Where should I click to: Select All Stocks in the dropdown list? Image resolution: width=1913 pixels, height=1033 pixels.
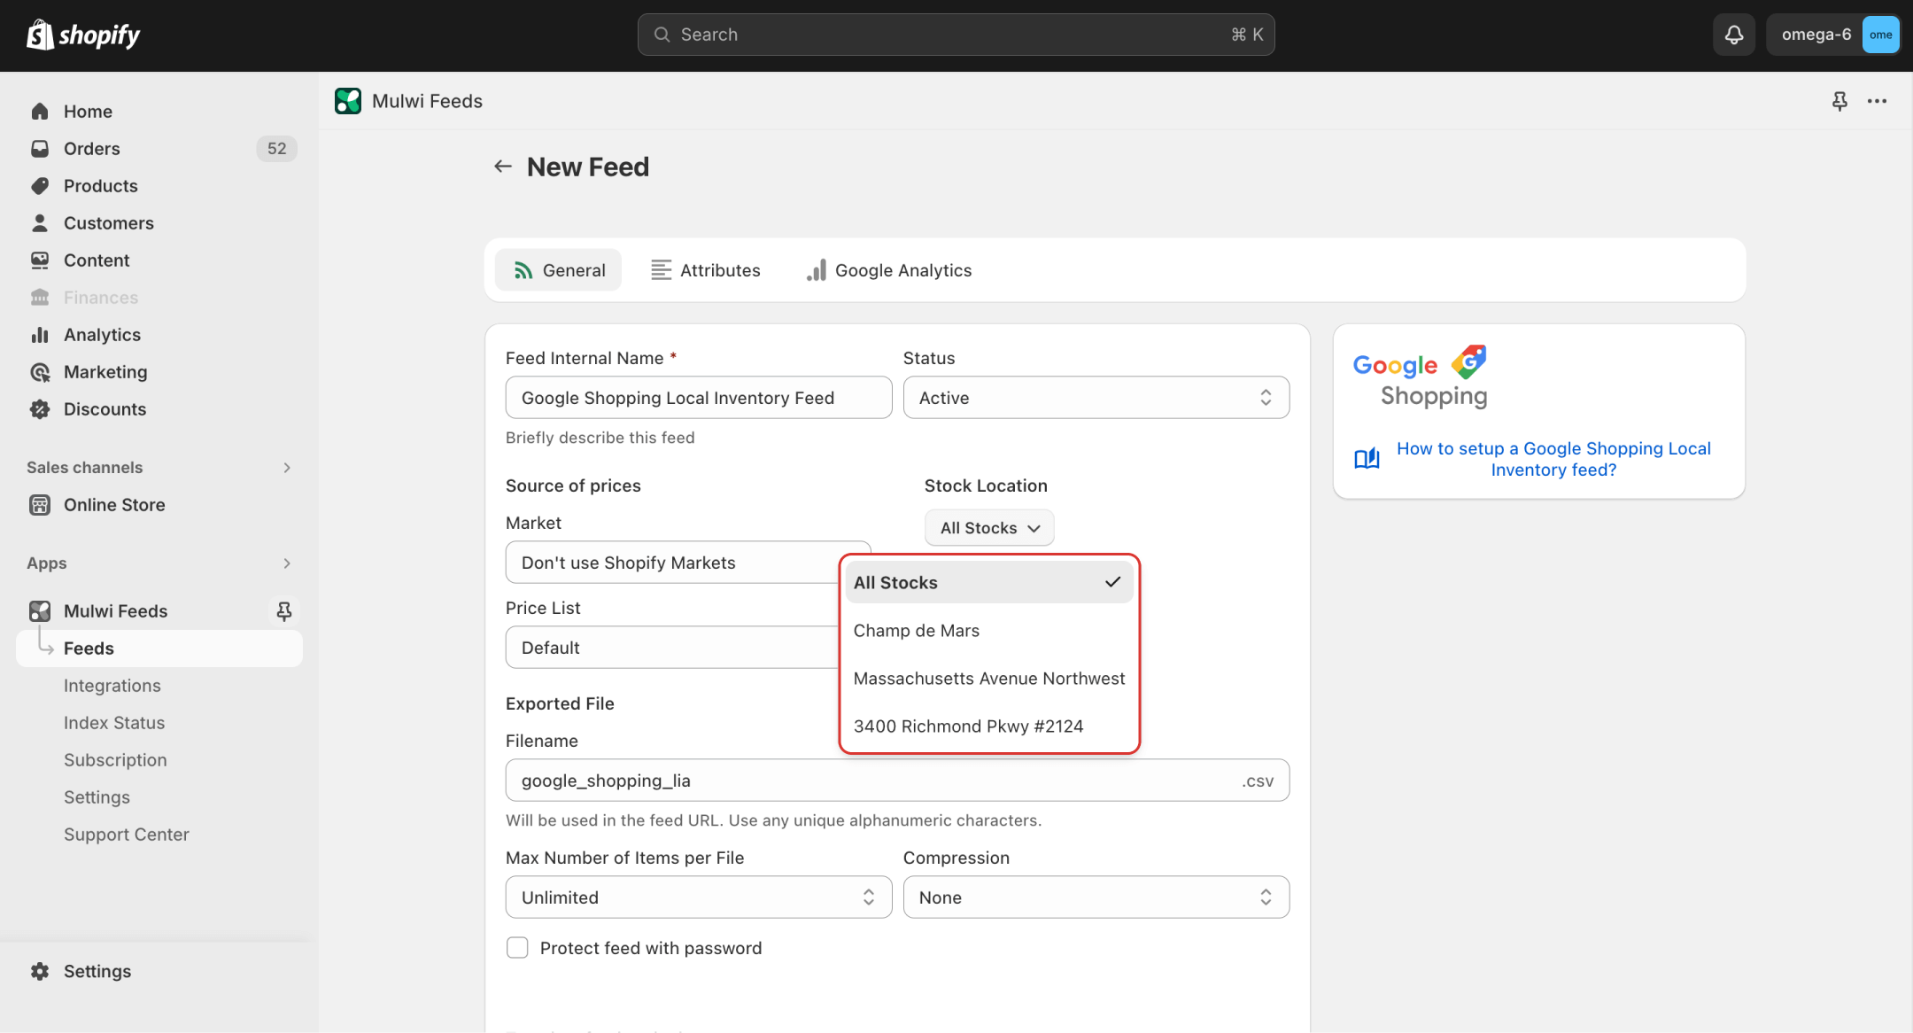(988, 583)
